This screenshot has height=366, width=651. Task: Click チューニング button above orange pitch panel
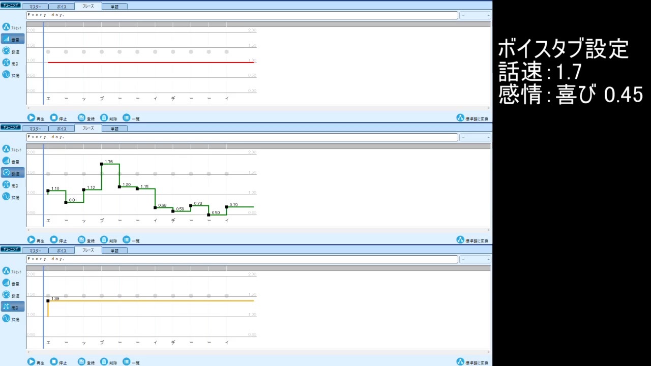(11, 250)
